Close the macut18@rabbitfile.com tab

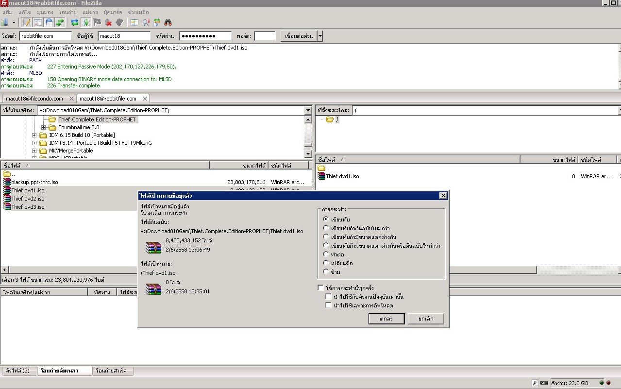[145, 99]
